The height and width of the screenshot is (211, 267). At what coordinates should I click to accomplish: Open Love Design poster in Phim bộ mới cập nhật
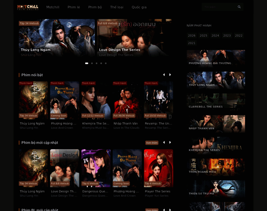pos(65,168)
